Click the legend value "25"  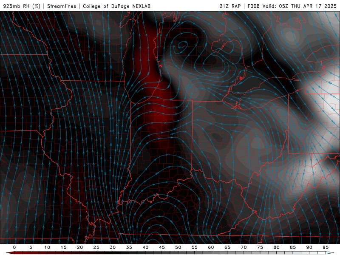pos(96,247)
